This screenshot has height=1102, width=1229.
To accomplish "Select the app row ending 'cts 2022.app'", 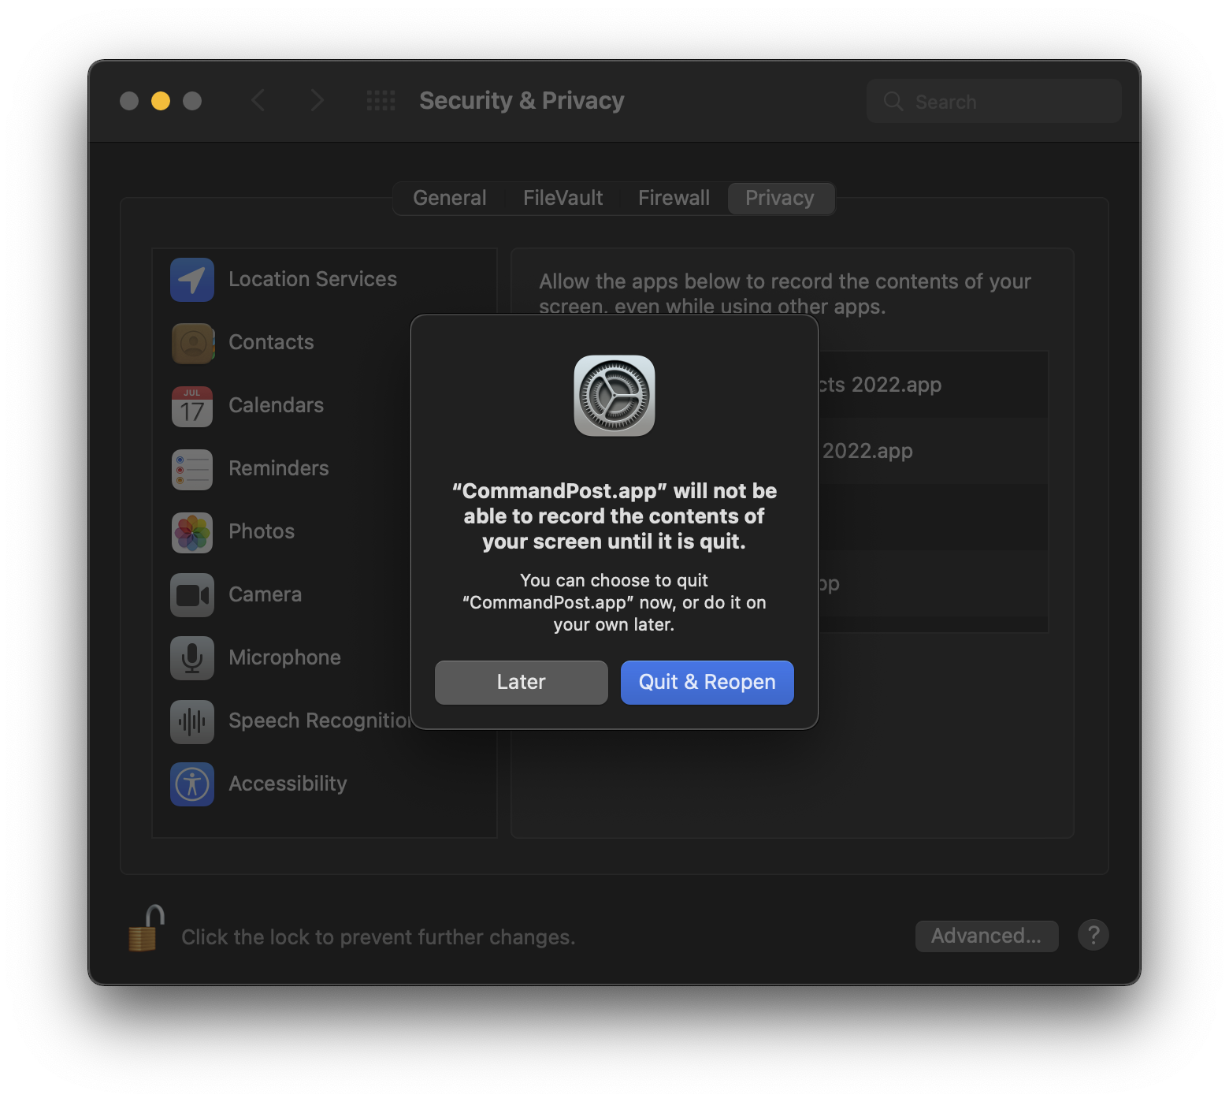I will [x=934, y=385].
